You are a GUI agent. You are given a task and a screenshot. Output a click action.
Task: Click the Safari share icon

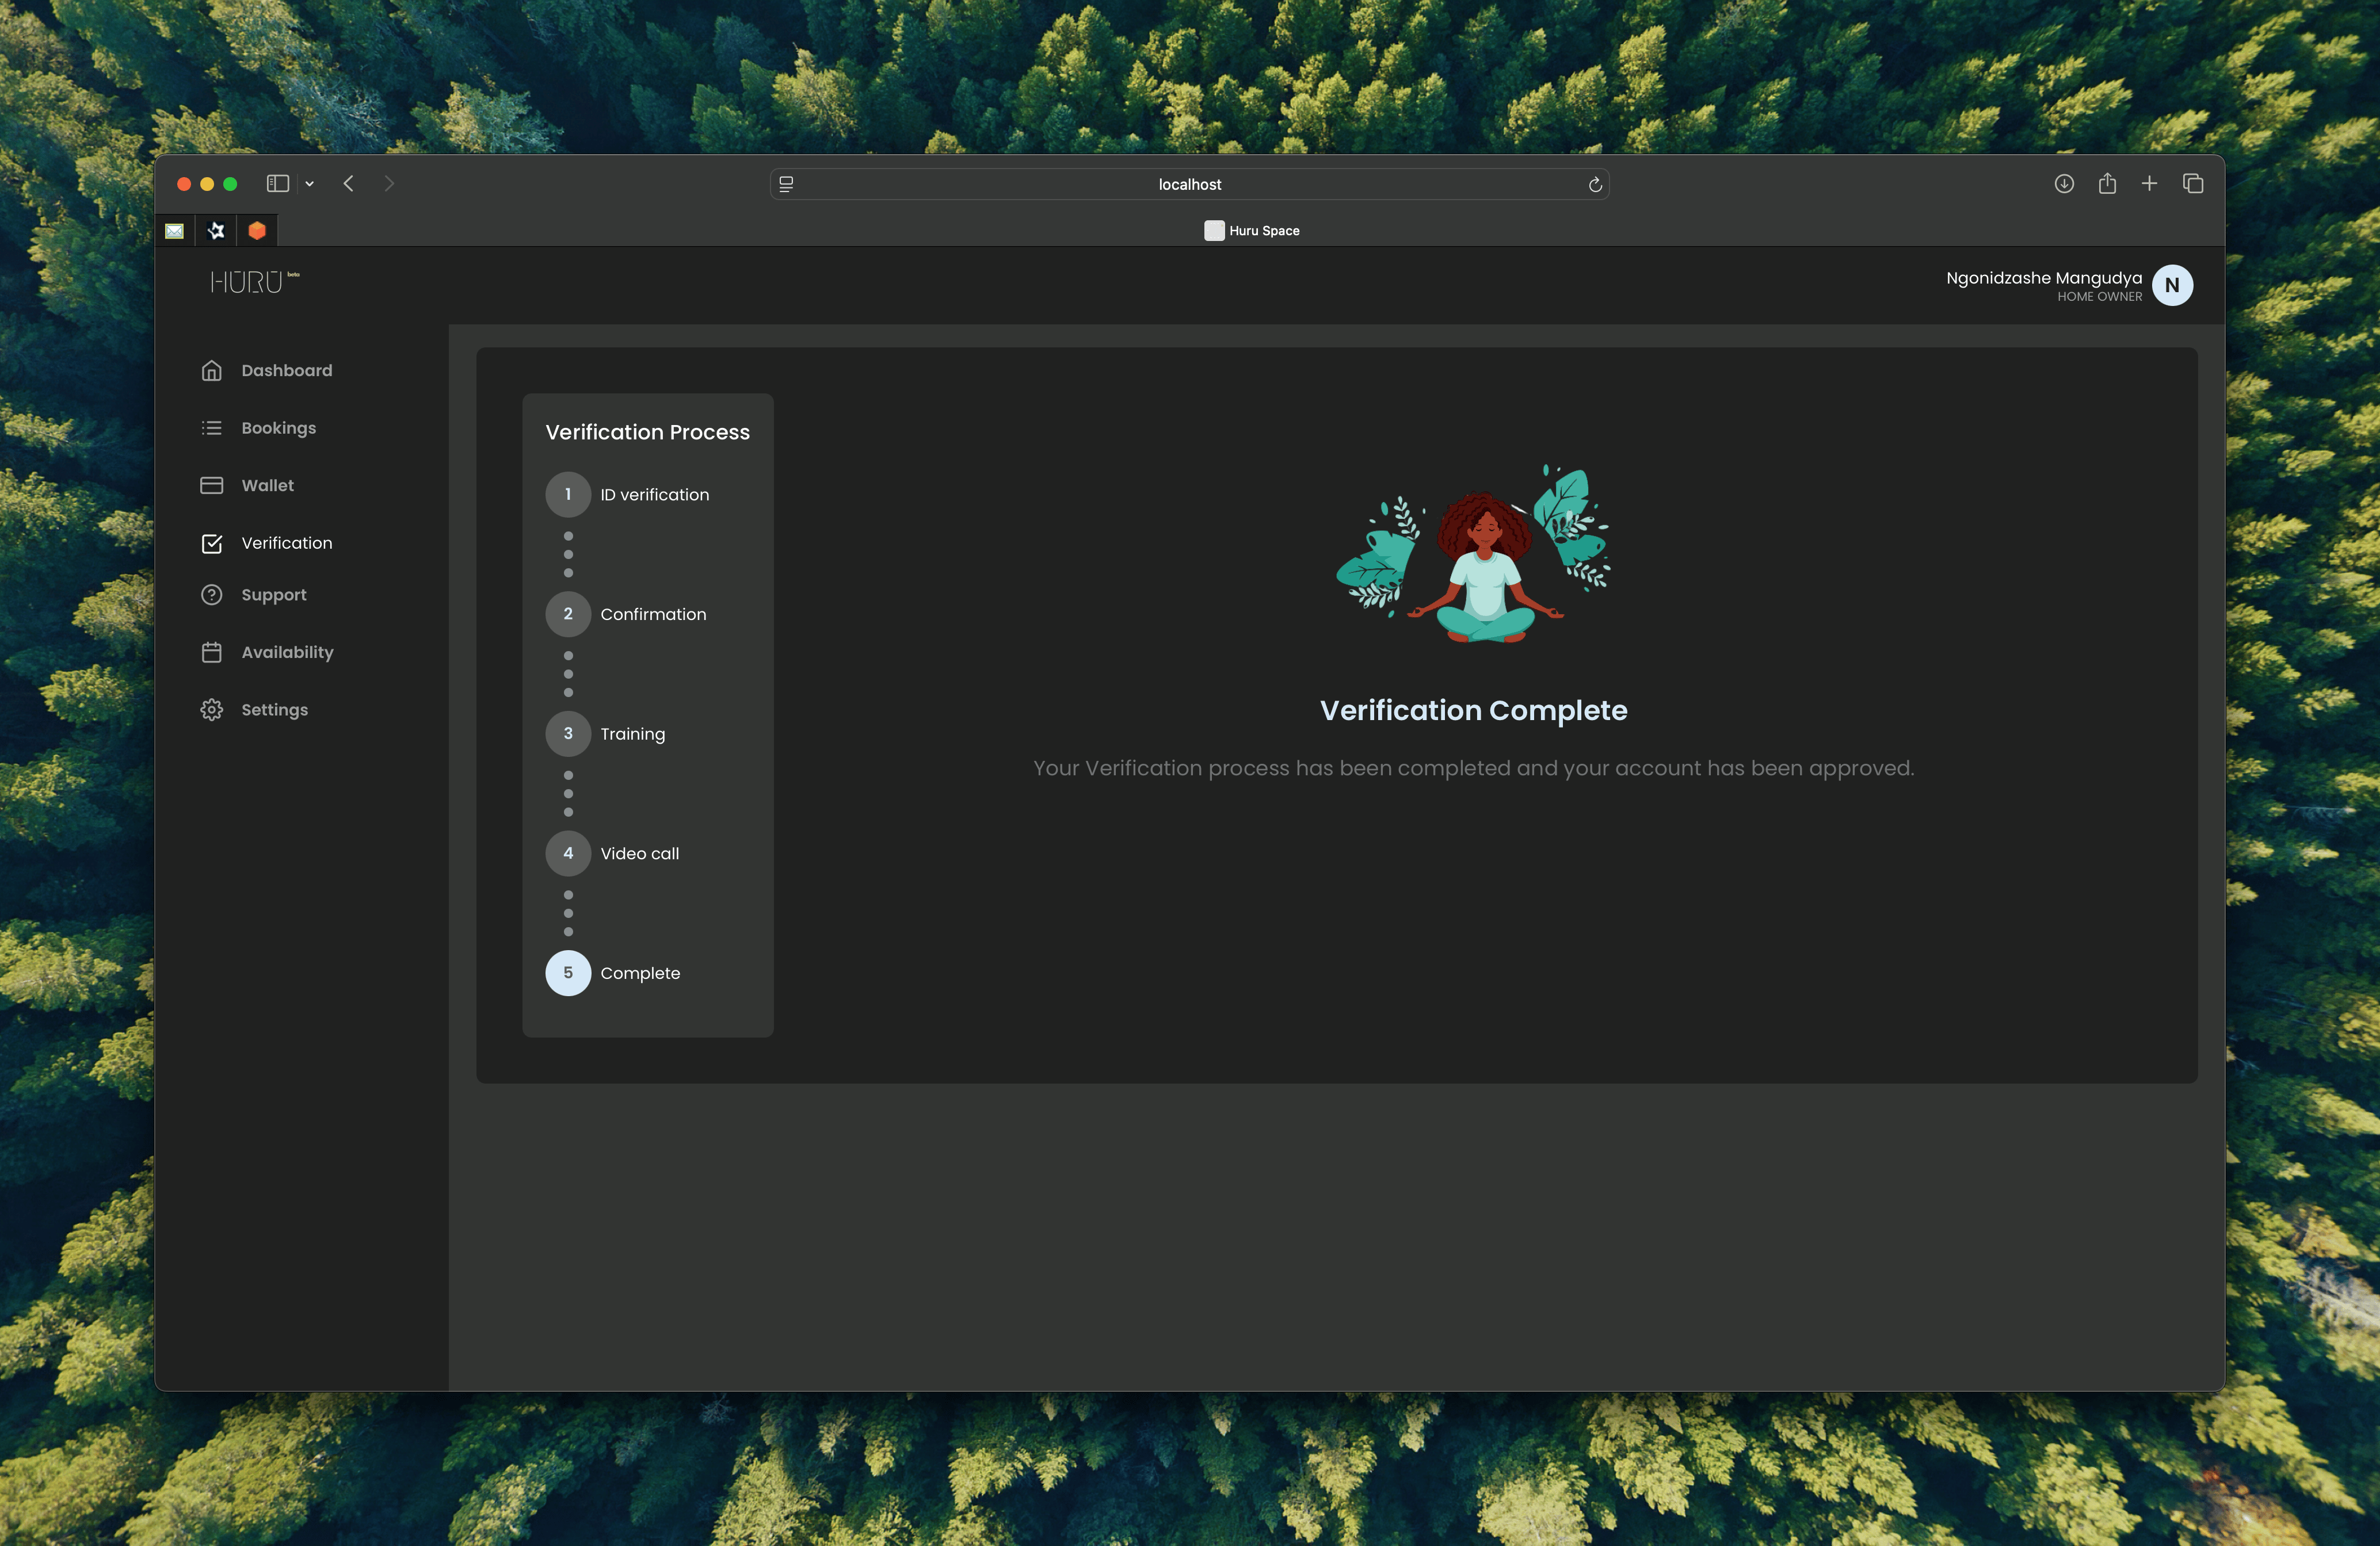click(x=2107, y=184)
